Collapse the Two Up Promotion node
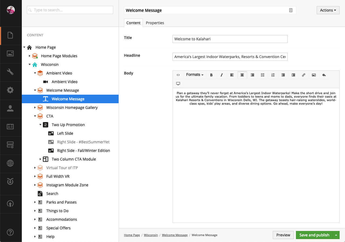345x242 pixels. (40, 125)
